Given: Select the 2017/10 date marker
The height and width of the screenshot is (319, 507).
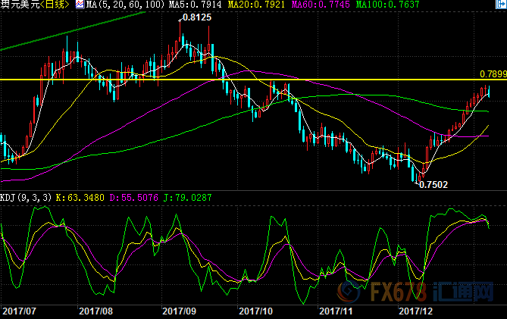Looking at the screenshot, I should tap(255, 311).
